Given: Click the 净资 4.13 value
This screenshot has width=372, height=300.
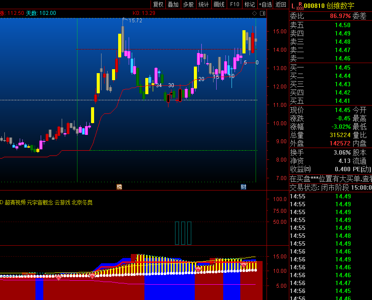Looking at the screenshot, I should point(344,161).
